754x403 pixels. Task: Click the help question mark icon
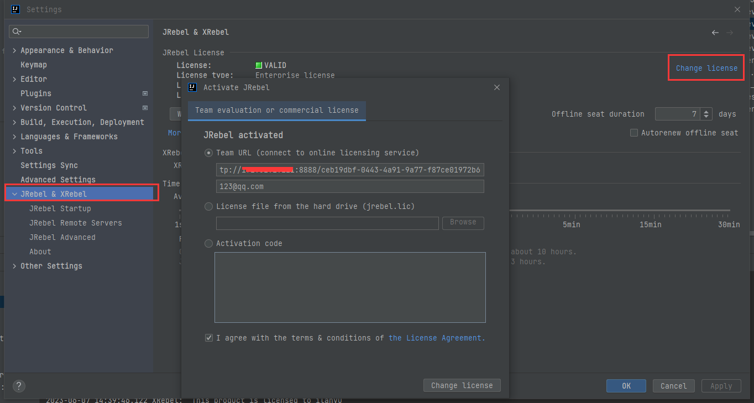pyautogui.click(x=19, y=386)
